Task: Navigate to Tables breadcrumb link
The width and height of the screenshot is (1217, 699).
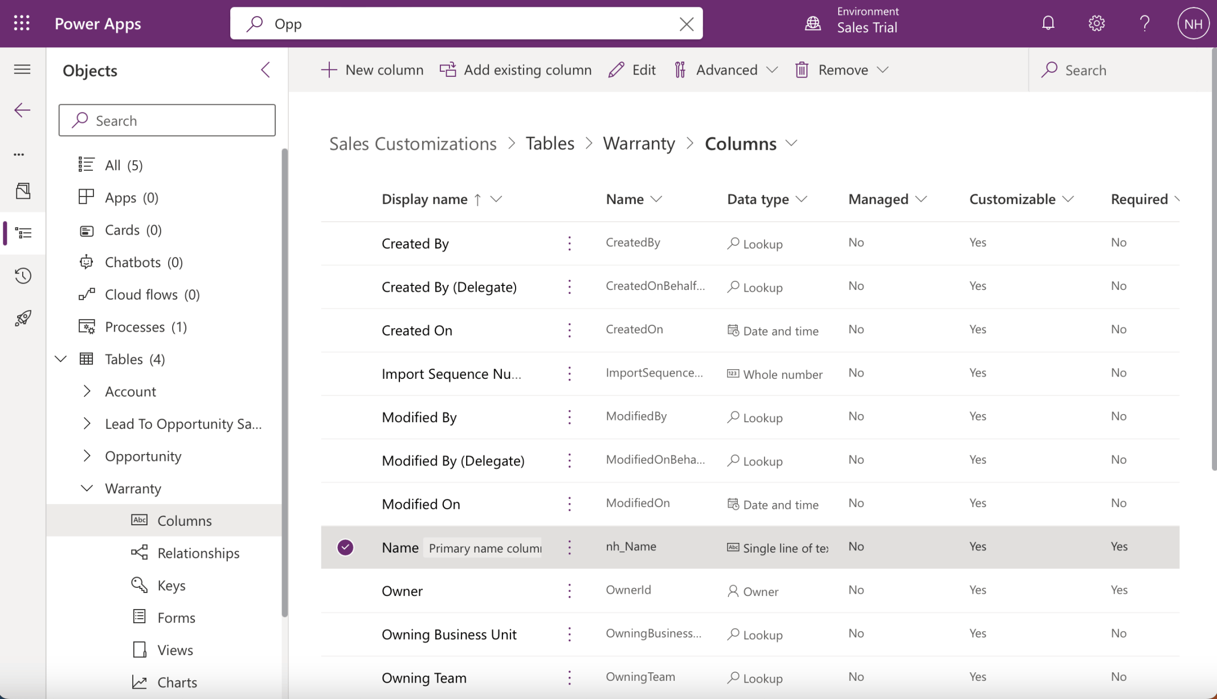Action: click(549, 144)
